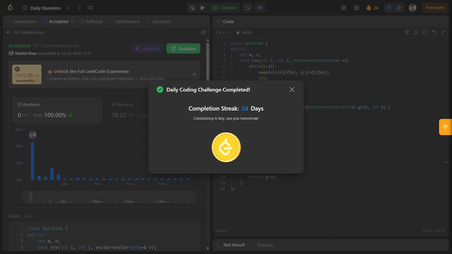The width and height of the screenshot is (452, 254).
Task: Click the green Solution button
Action: click(183, 49)
